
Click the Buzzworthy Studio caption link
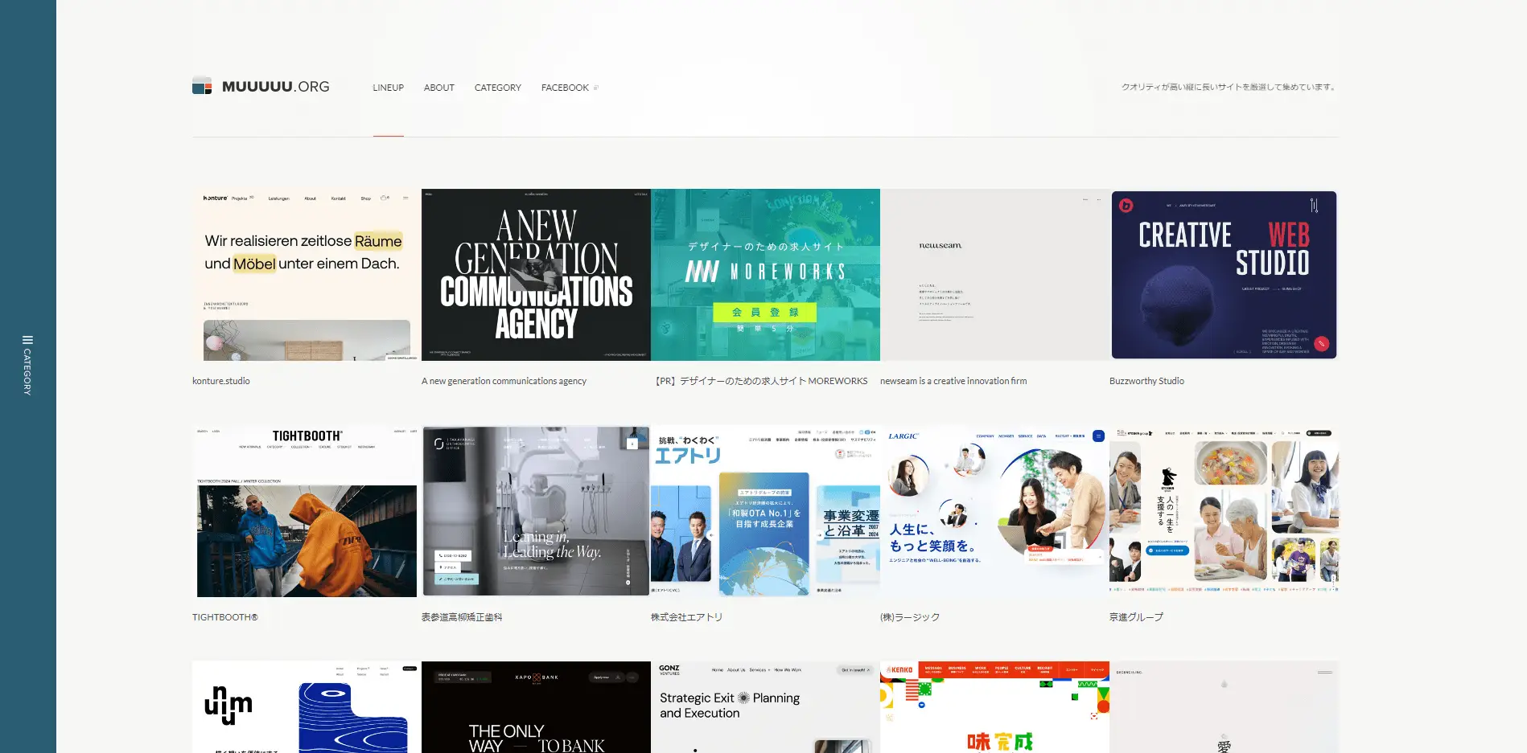[x=1146, y=381]
